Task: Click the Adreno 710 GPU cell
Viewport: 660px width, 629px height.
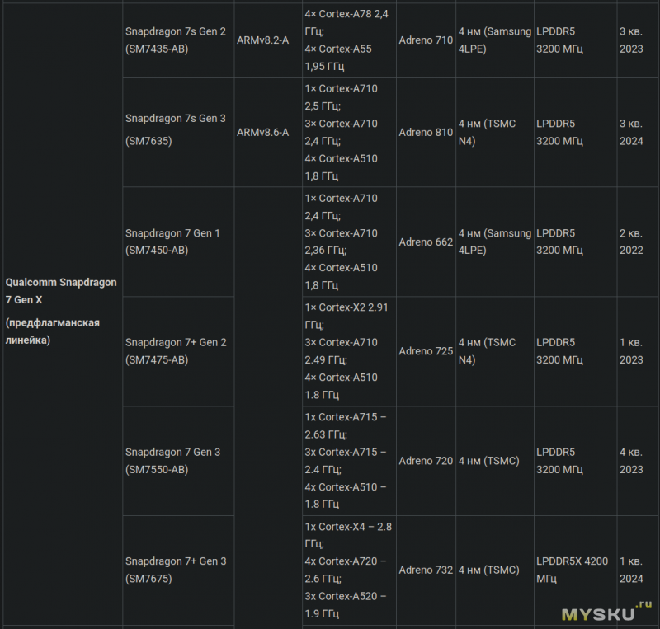Action: coord(426,40)
